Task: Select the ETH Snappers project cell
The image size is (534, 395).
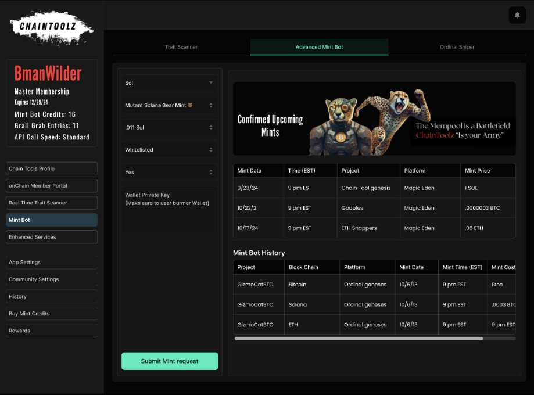Action: click(x=368, y=228)
